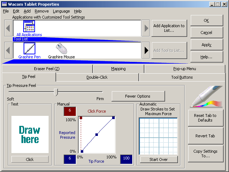Switch to the Pop-up Menu tab
The height and width of the screenshot is (172, 229).
coord(185,69)
